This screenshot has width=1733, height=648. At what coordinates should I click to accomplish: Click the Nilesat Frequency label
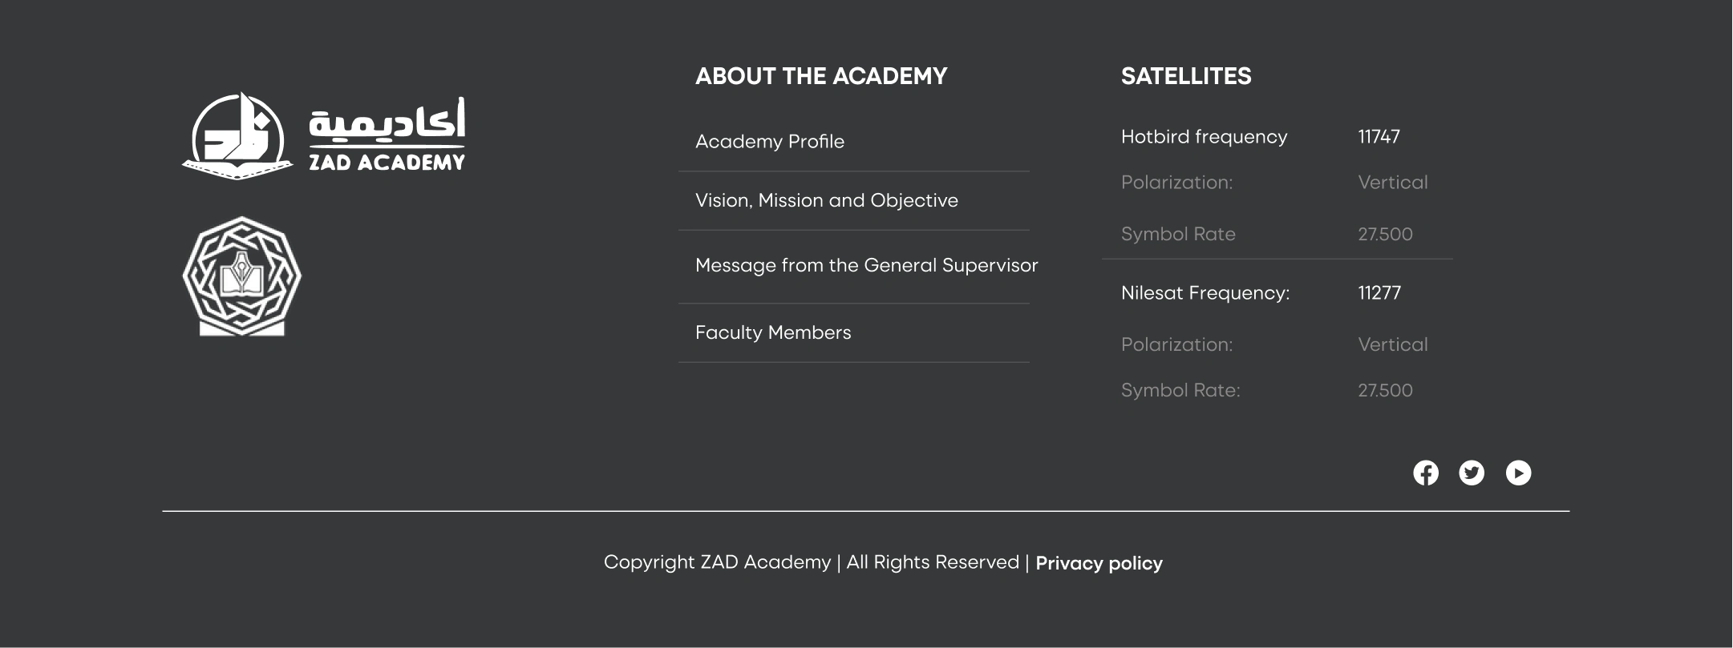click(1205, 293)
